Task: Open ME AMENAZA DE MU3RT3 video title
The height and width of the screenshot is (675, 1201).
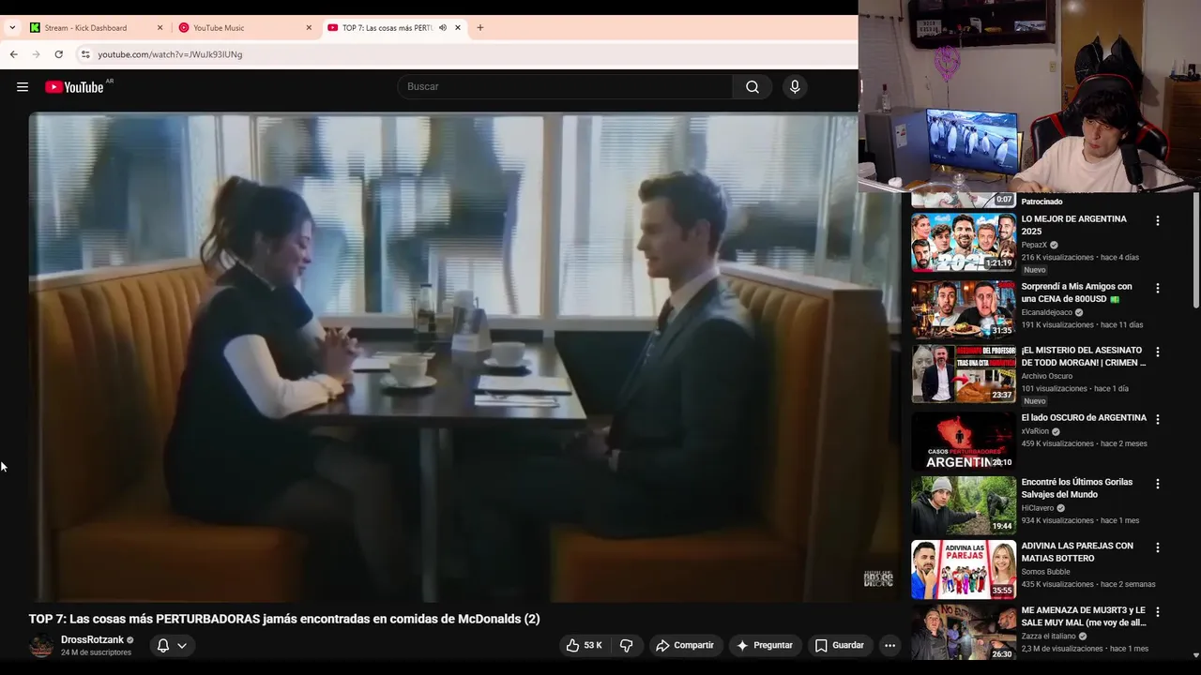Action: (1084, 616)
